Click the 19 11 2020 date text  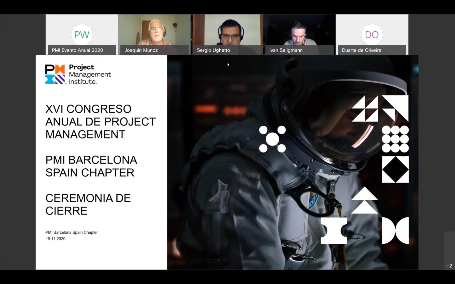[56, 239]
